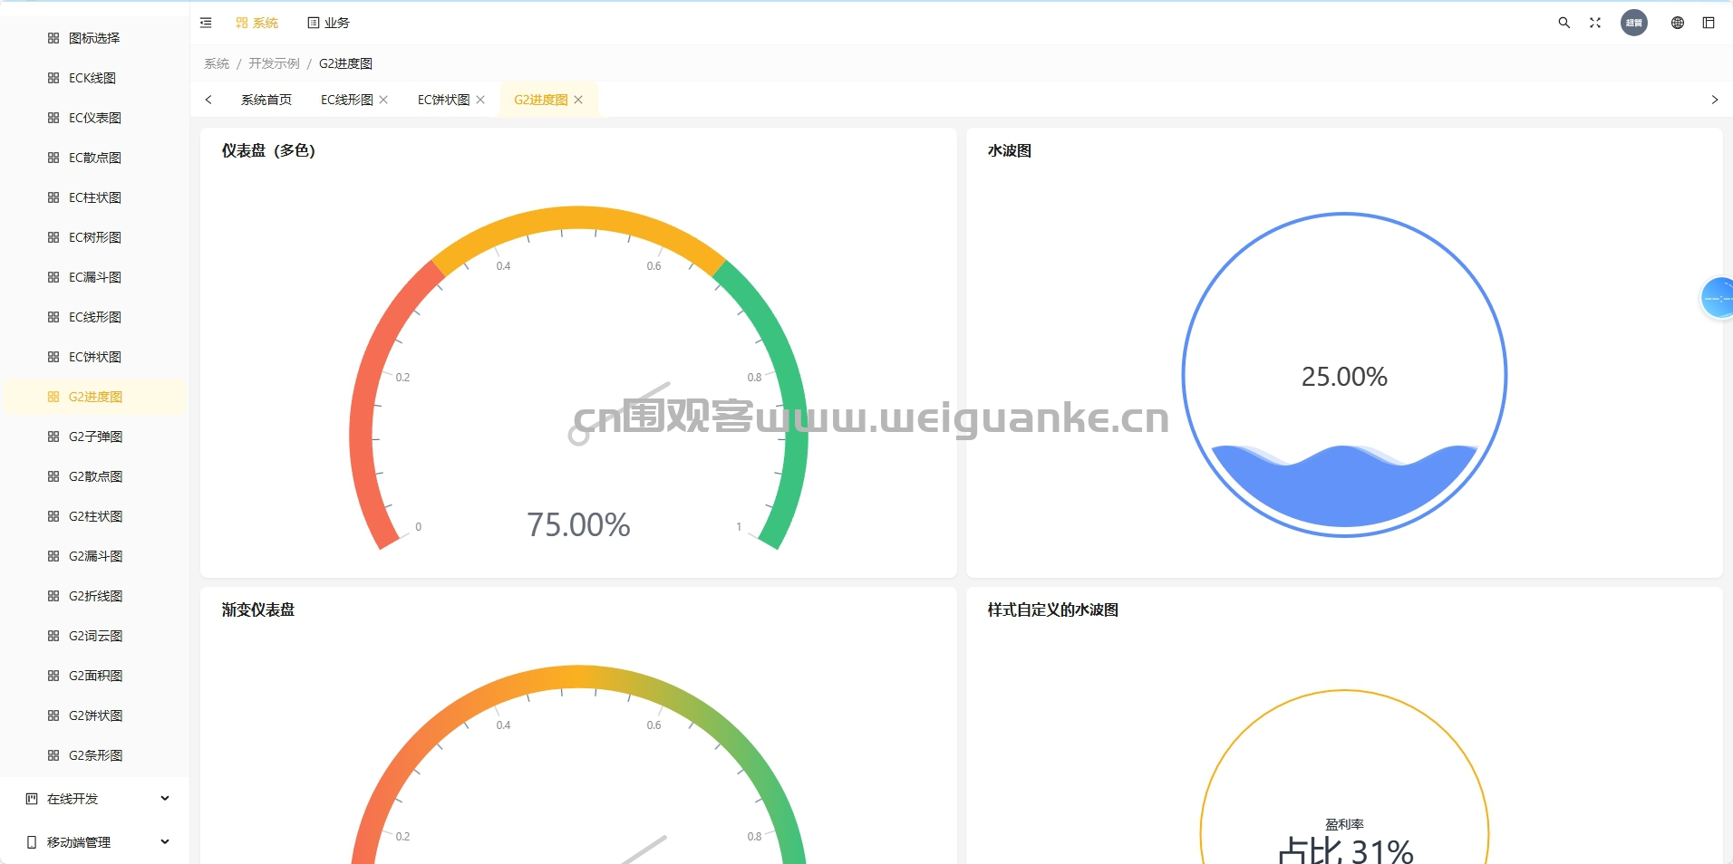Switch to the 系统 top menu
This screenshot has width=1733, height=864.
pyautogui.click(x=257, y=23)
